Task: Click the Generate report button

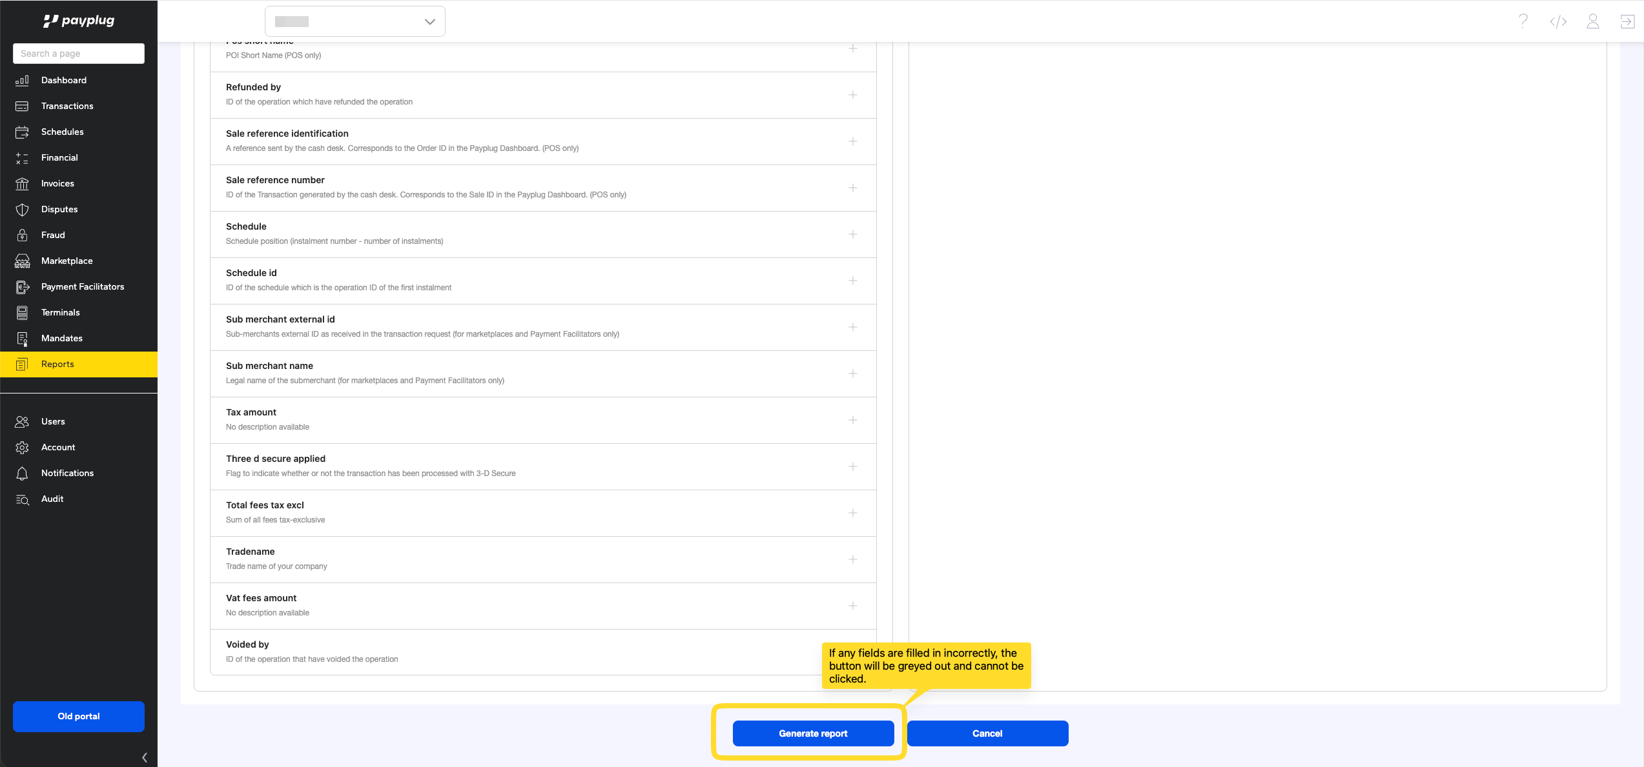Action: pos(813,733)
